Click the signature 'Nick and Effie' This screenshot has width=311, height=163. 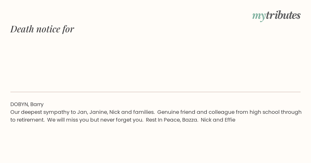pyautogui.click(x=218, y=120)
